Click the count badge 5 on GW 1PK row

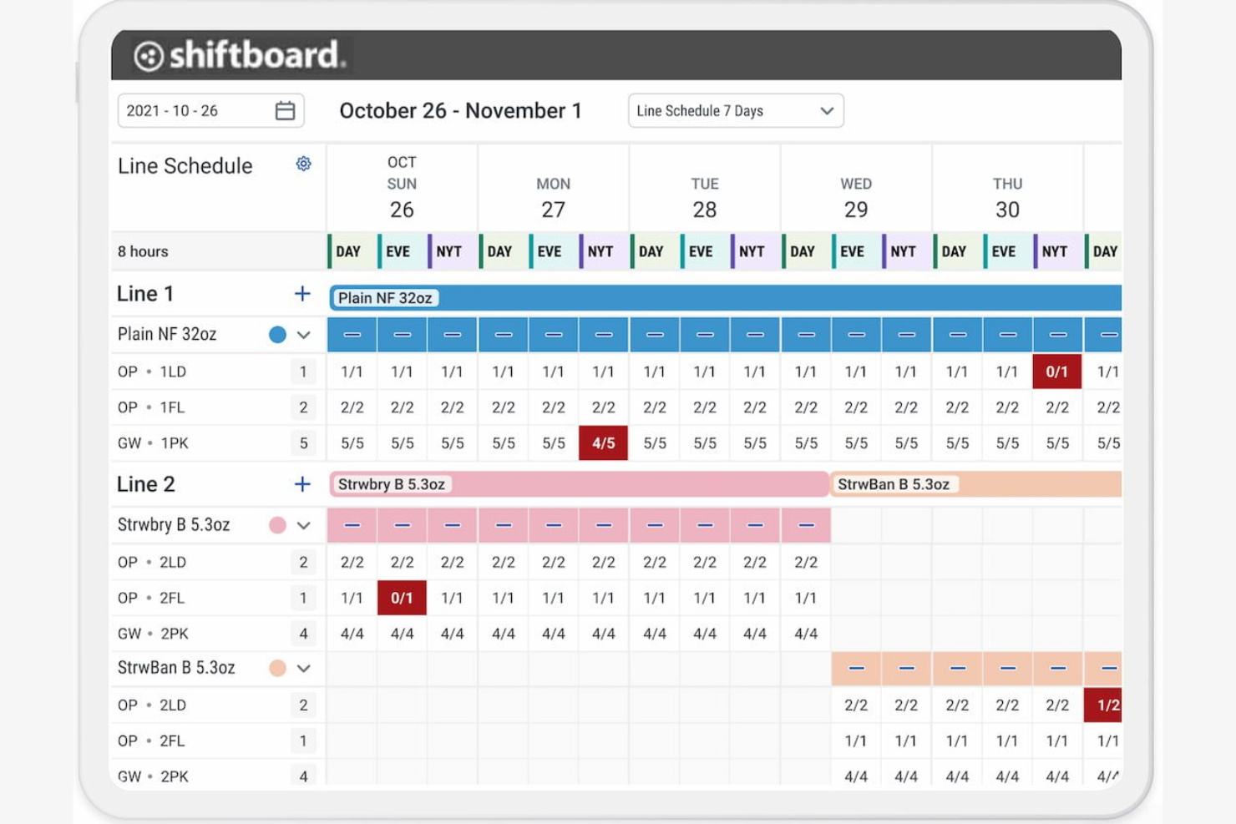click(303, 443)
